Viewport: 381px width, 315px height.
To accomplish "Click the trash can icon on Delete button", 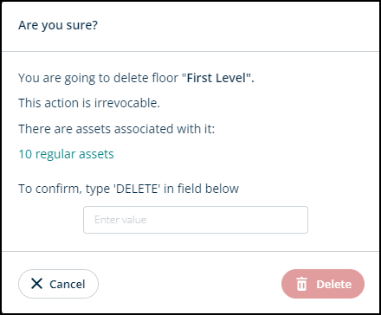I will point(301,284).
